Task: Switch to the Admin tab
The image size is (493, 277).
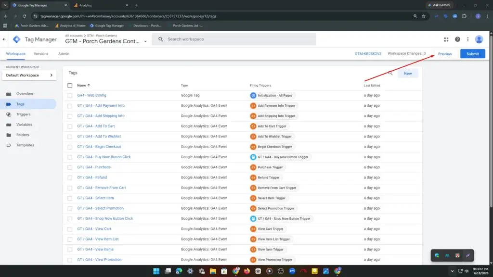Action: point(64,54)
